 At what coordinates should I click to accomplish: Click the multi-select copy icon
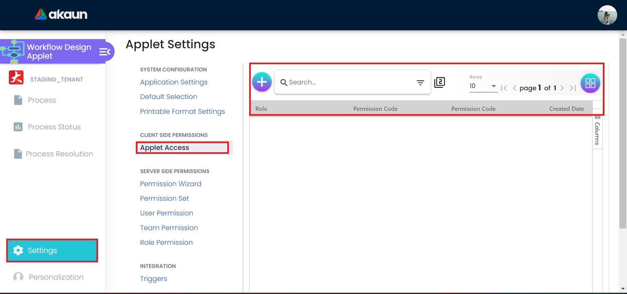[440, 82]
